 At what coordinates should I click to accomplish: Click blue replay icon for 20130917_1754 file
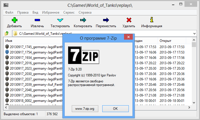[7, 52]
